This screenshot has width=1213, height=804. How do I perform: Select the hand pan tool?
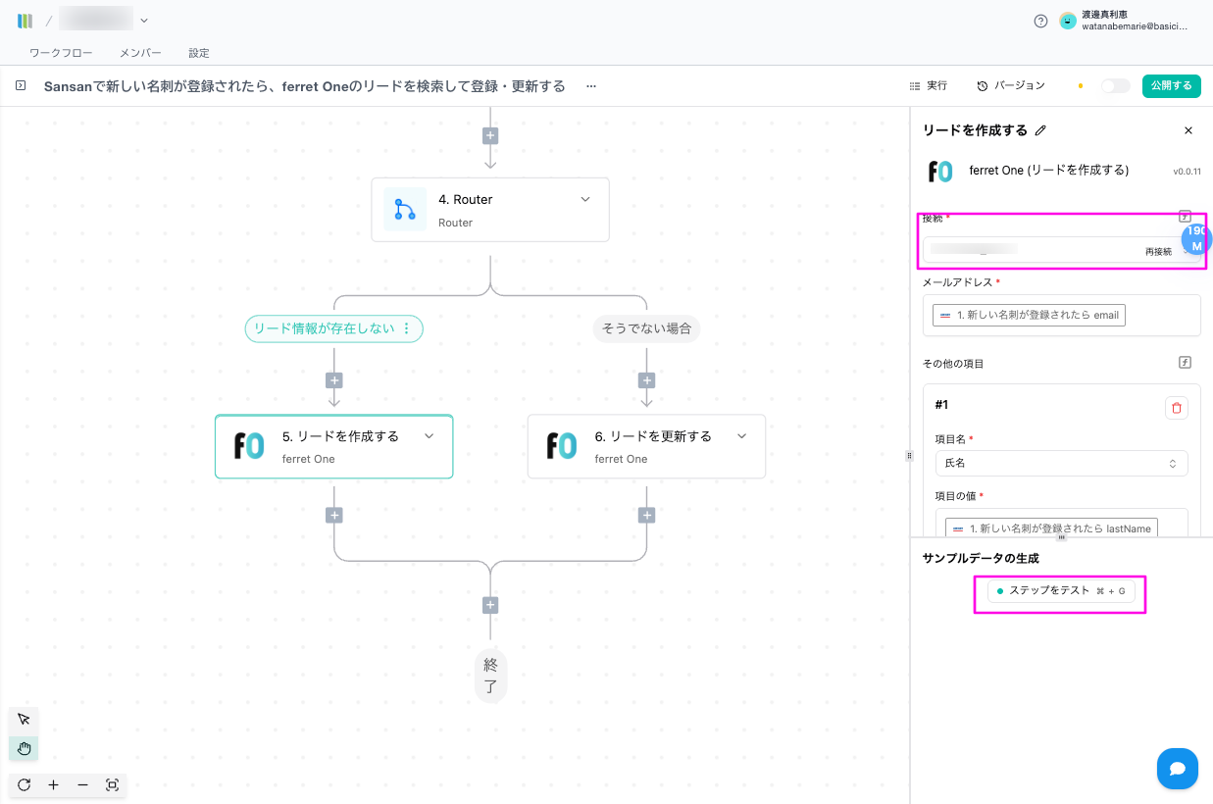tap(24, 749)
